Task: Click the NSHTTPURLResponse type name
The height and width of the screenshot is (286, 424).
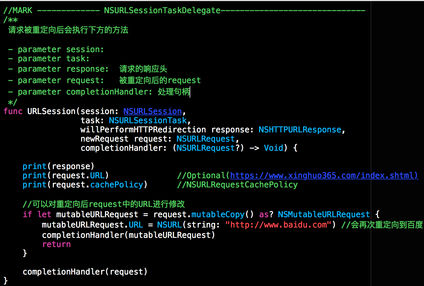Action: [300, 130]
